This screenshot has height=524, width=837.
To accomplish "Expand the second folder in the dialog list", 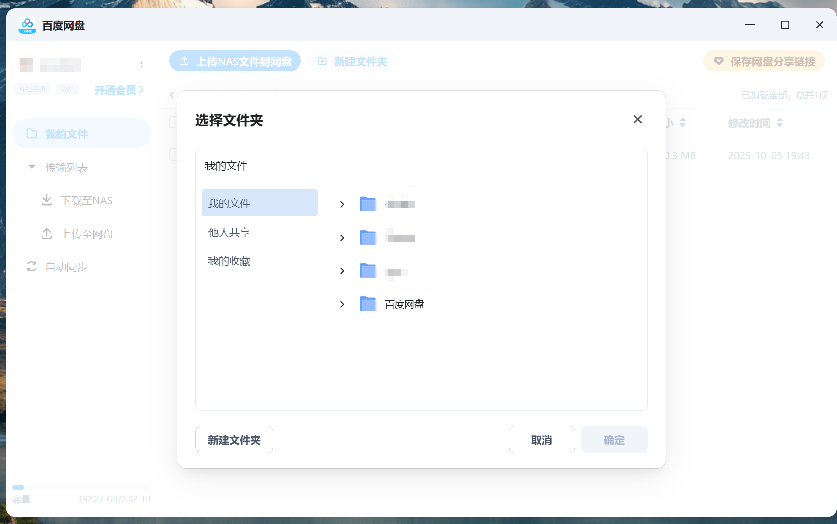I will pyautogui.click(x=342, y=238).
